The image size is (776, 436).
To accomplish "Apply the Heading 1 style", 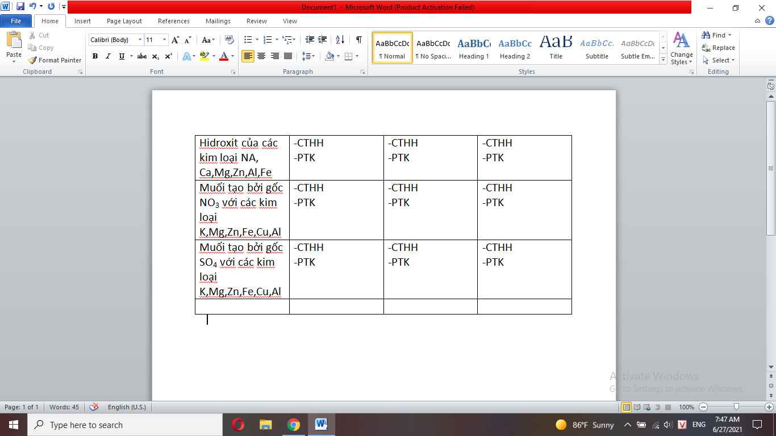I will click(474, 48).
